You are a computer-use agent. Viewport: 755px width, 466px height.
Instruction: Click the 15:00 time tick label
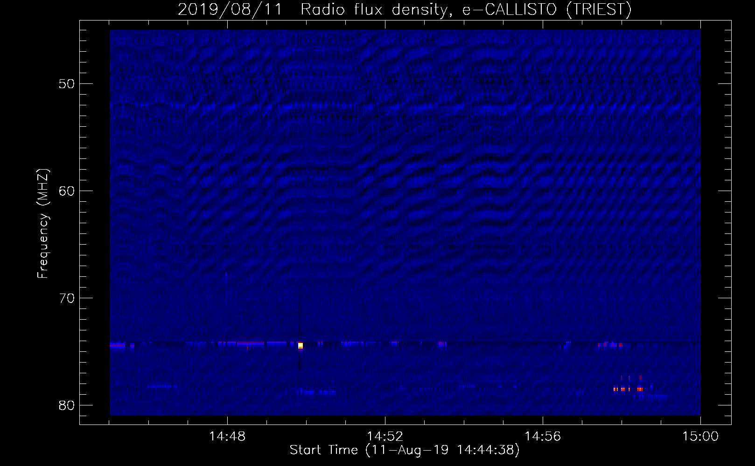700,437
